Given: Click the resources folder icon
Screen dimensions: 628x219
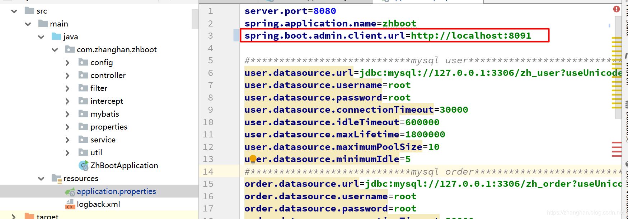Looking at the screenshot, I should click(56, 178).
